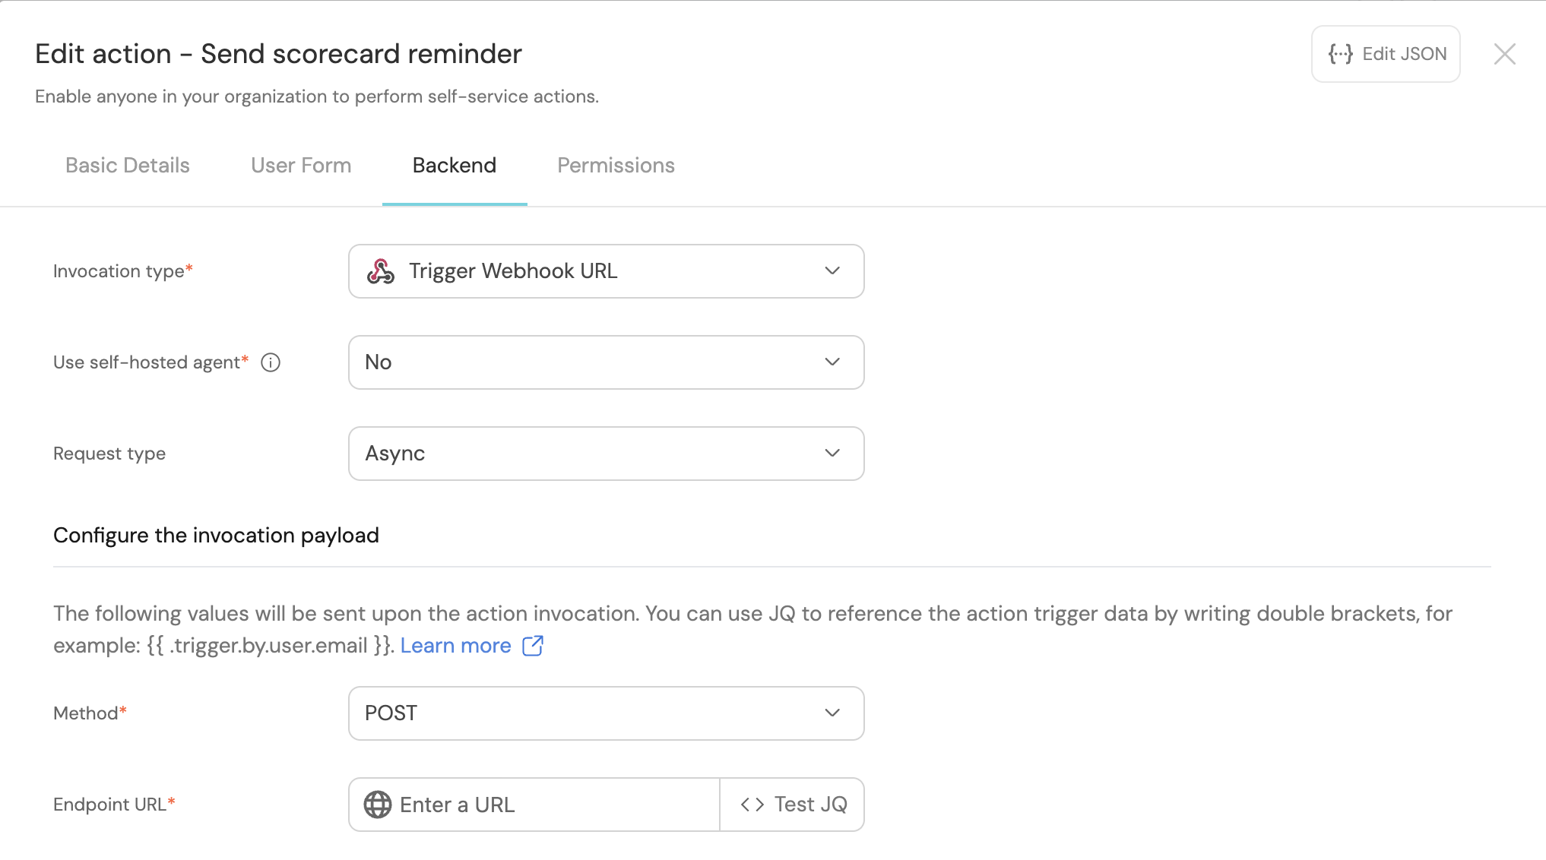Click the curly braces icon on Edit JSON
The width and height of the screenshot is (1546, 860).
tap(1340, 54)
